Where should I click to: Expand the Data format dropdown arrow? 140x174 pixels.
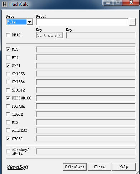[29, 22]
